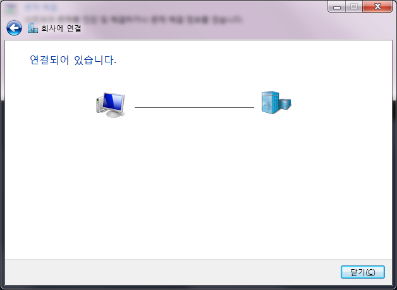Click the period ending the 연결되어 있습니다 heading
The height and width of the screenshot is (290, 397).
pos(115,63)
